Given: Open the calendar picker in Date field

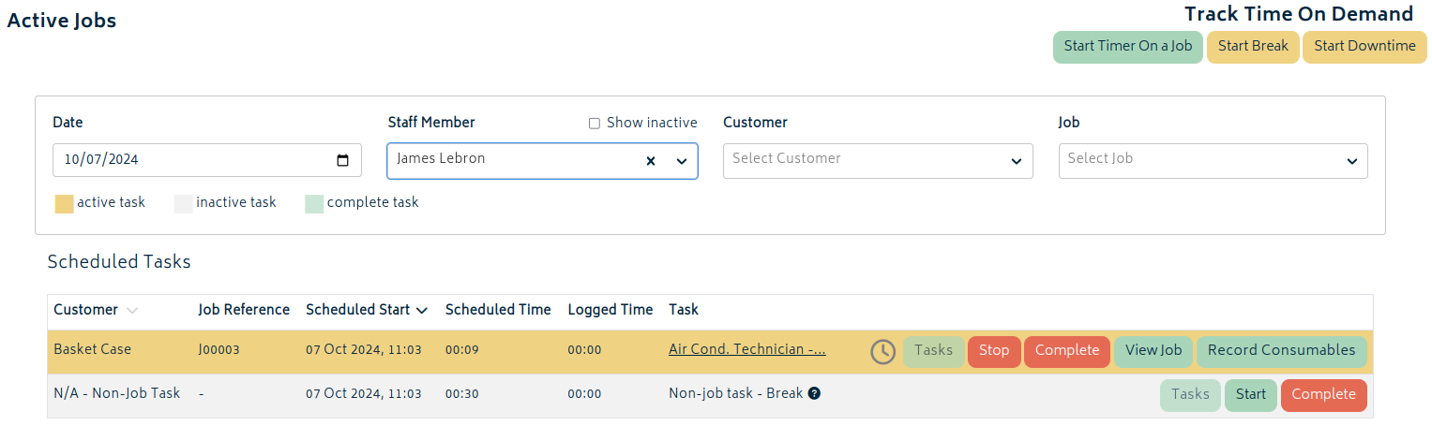Looking at the screenshot, I should 343,160.
